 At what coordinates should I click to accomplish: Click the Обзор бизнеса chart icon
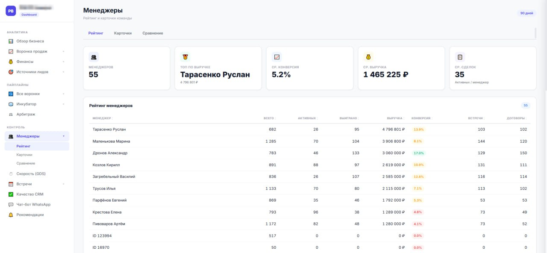pyautogui.click(x=11, y=41)
